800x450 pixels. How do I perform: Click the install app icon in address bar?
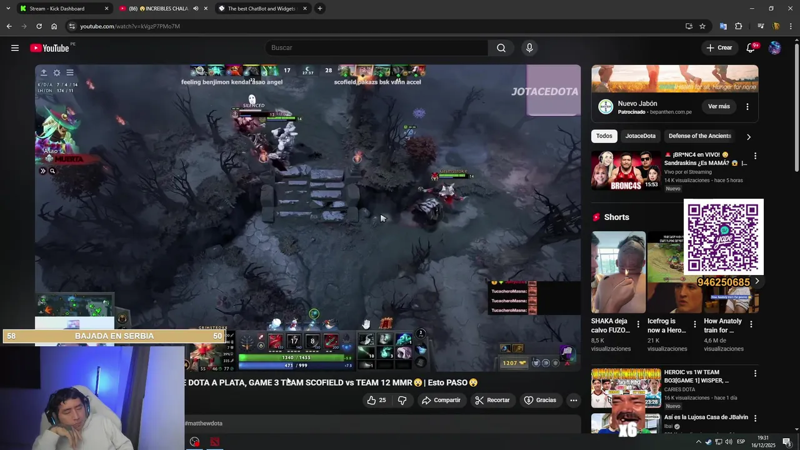(x=689, y=26)
